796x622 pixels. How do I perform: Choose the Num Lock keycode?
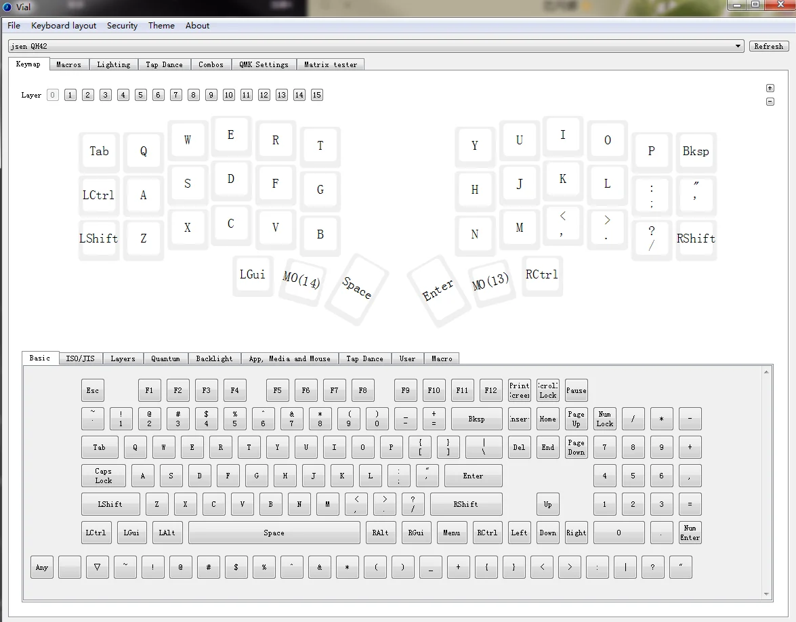[604, 419]
